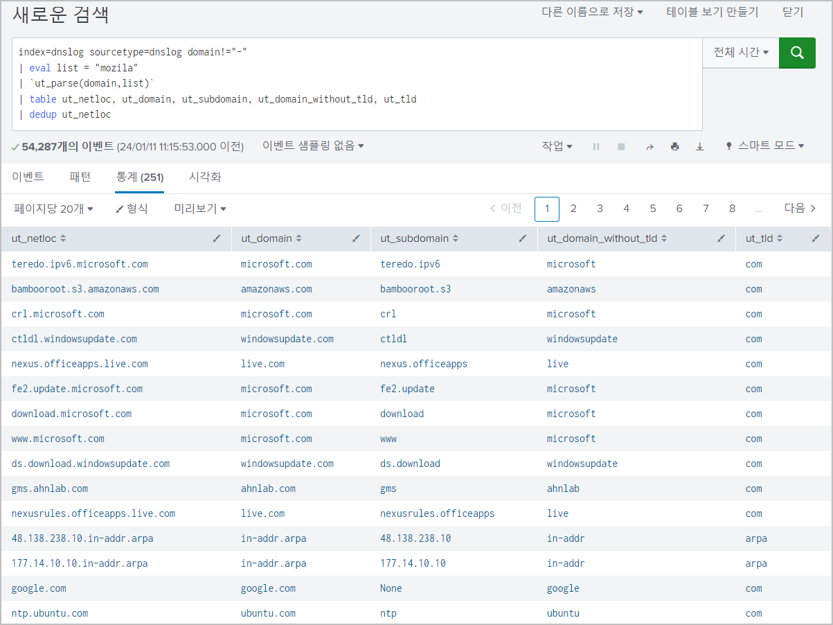
Task: Select page 1 in pagination
Action: coord(547,209)
